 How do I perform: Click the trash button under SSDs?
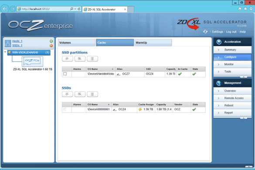pos(92,94)
